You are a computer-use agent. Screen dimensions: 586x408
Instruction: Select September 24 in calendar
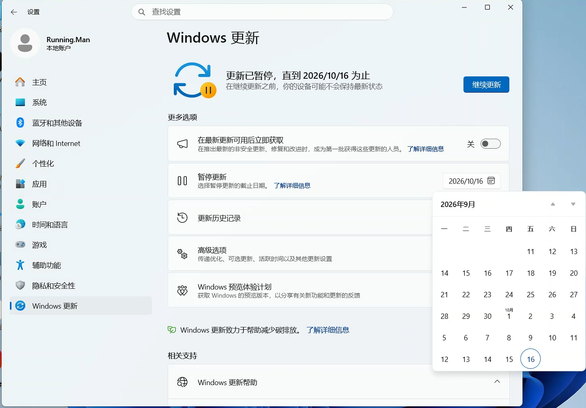(509, 294)
